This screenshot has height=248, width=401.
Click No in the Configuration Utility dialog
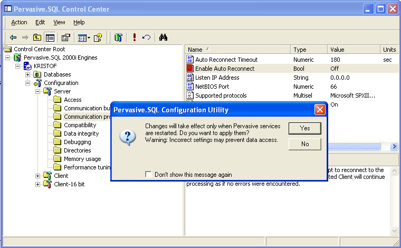pos(305,144)
